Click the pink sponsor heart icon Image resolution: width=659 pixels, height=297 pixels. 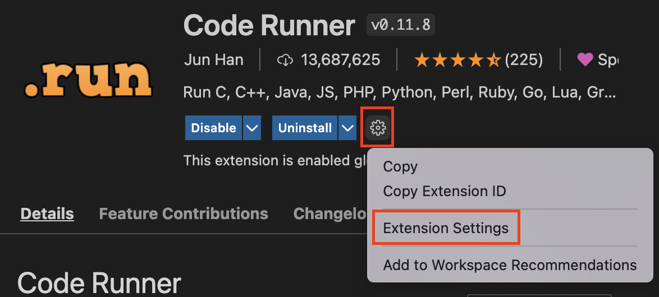584,60
